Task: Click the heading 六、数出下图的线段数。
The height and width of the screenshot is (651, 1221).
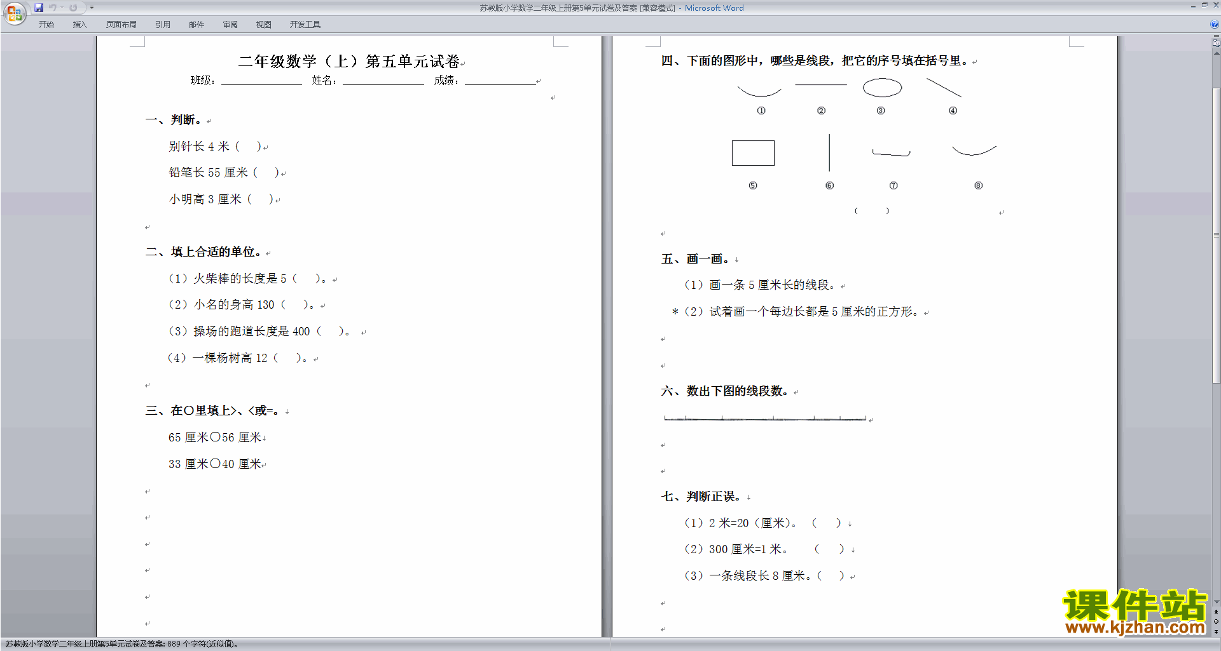Action: point(725,391)
